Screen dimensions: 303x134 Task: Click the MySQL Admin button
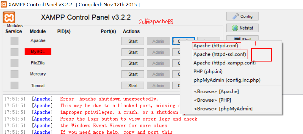point(158,52)
